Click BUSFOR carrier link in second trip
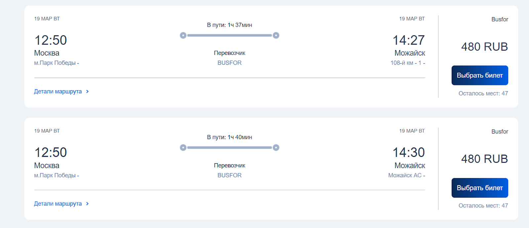The height and width of the screenshot is (228, 529). [x=229, y=175]
